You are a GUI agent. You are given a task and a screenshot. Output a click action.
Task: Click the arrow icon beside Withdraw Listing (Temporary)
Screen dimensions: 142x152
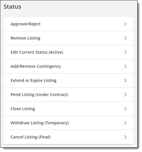(125, 123)
